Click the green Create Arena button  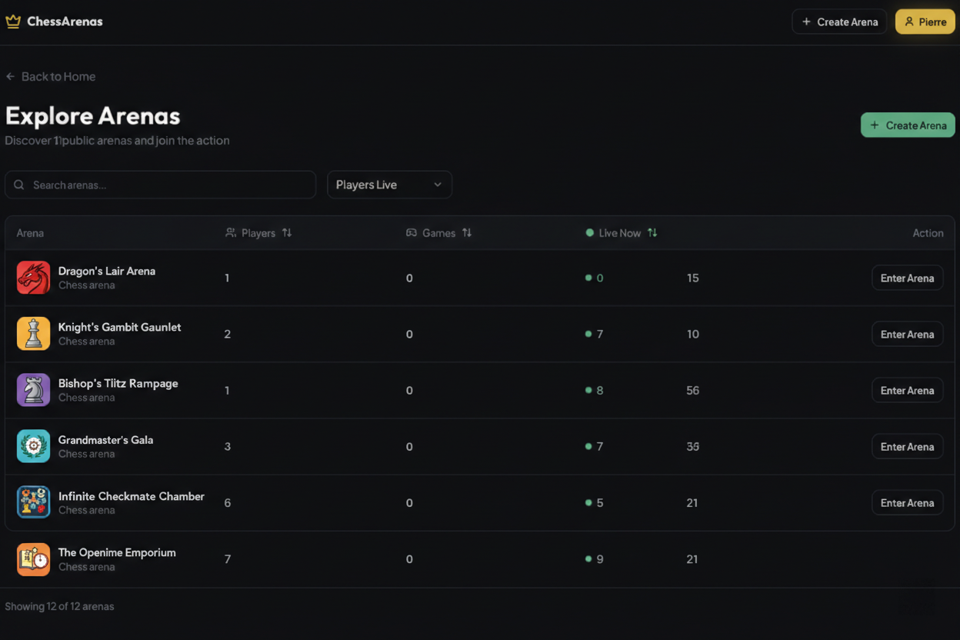pyautogui.click(x=908, y=125)
